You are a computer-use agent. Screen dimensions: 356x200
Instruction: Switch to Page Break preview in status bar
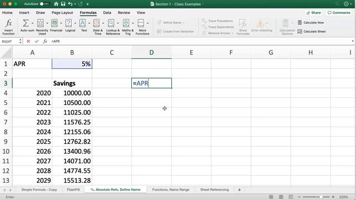tap(290, 197)
